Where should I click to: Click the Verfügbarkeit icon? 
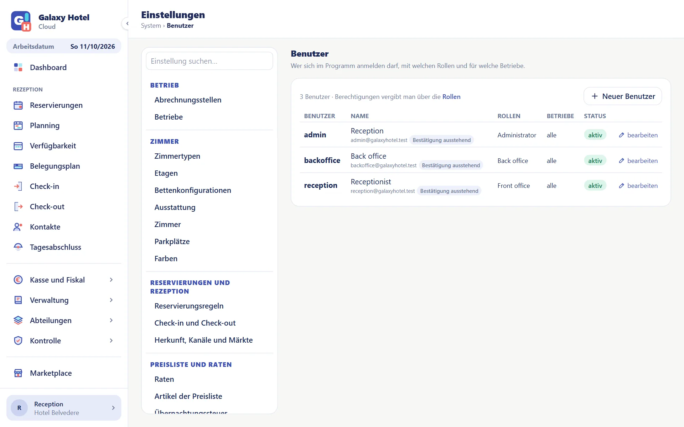18,146
